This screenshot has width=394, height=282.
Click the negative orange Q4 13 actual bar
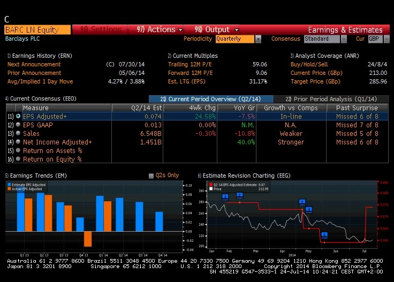[x=88, y=239]
